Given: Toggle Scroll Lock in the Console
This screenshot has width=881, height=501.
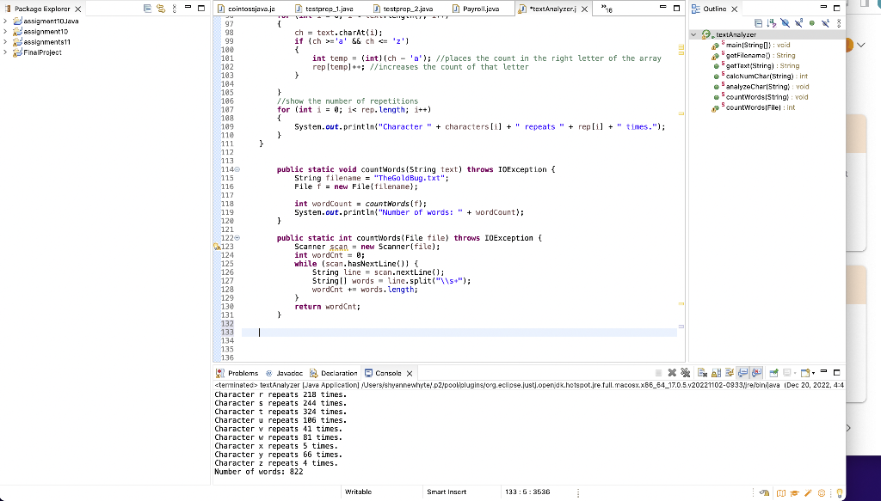Looking at the screenshot, I should [714, 374].
